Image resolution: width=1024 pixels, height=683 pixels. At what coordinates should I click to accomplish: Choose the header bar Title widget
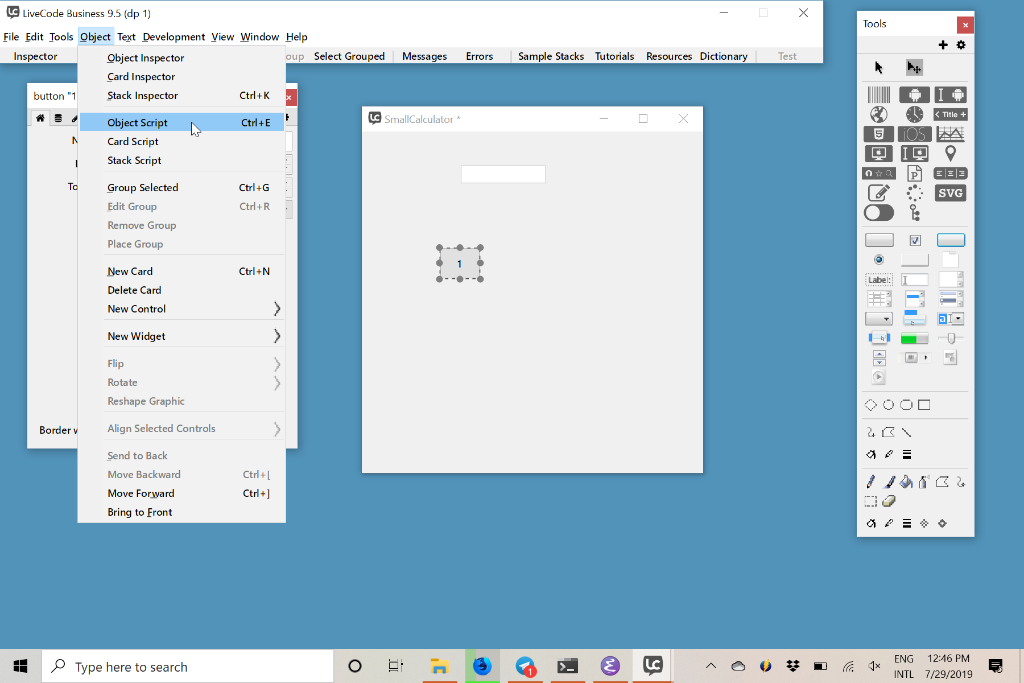click(x=950, y=114)
